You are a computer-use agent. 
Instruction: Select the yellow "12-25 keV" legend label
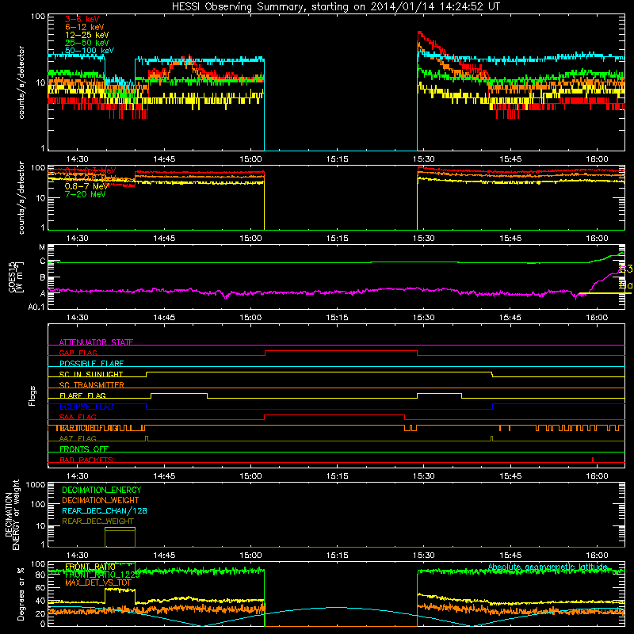point(87,35)
